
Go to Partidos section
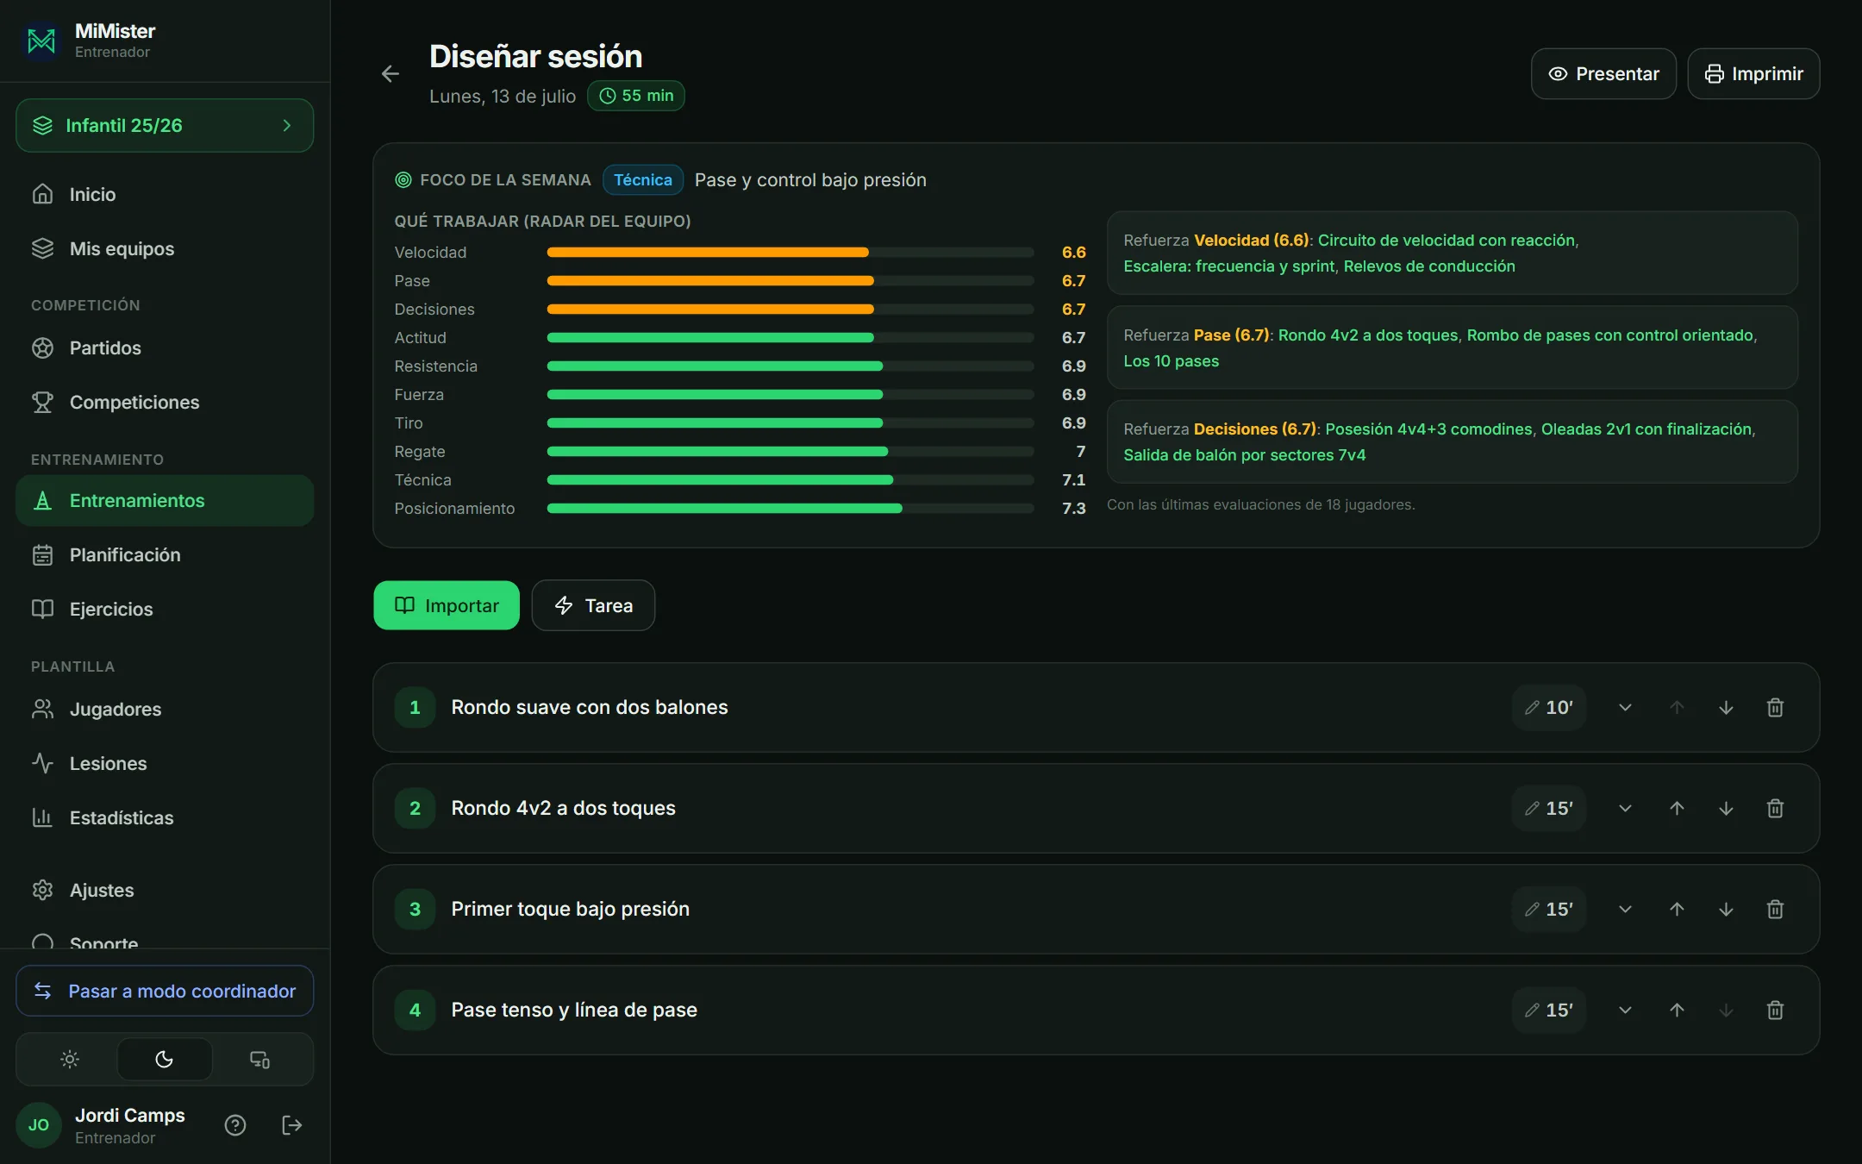coord(165,348)
